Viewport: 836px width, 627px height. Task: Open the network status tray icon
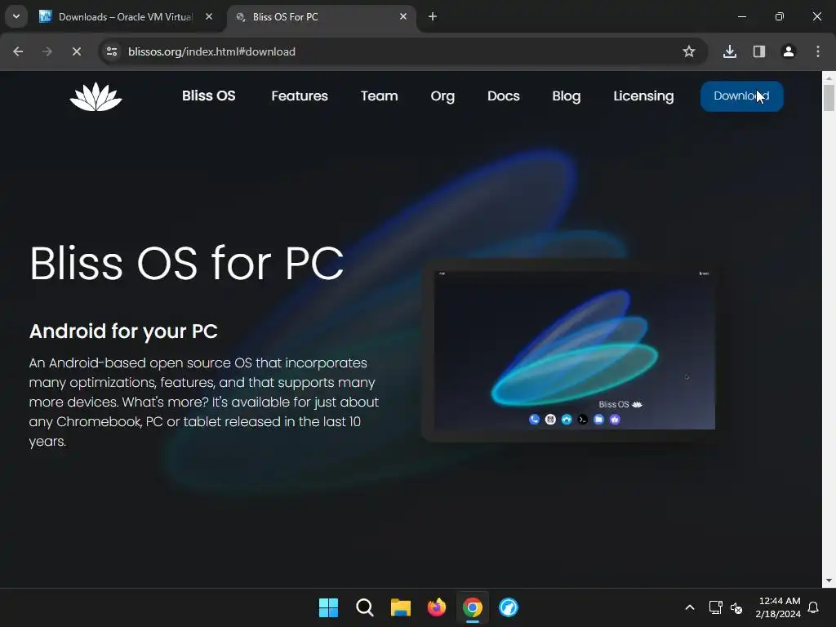(x=715, y=607)
